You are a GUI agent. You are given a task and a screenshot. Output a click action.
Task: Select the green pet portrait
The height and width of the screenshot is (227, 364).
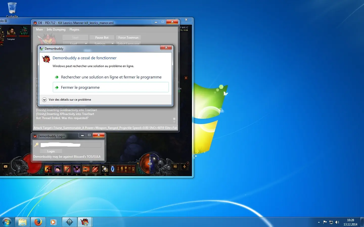(24, 31)
